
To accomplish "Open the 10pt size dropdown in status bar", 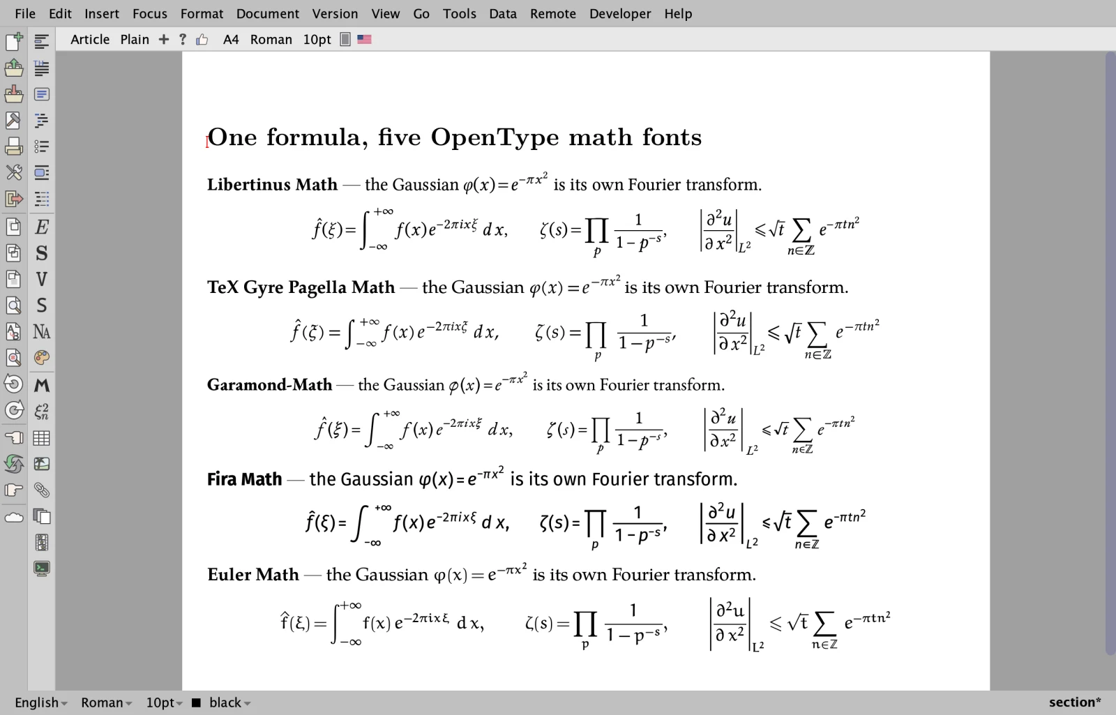I will [x=164, y=702].
